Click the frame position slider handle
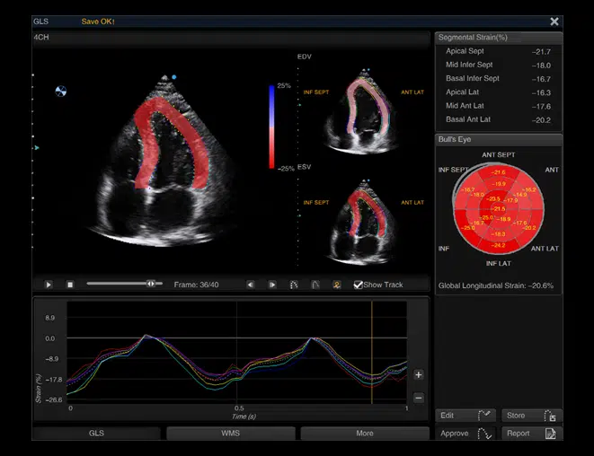The height and width of the screenshot is (456, 594). coord(151,284)
